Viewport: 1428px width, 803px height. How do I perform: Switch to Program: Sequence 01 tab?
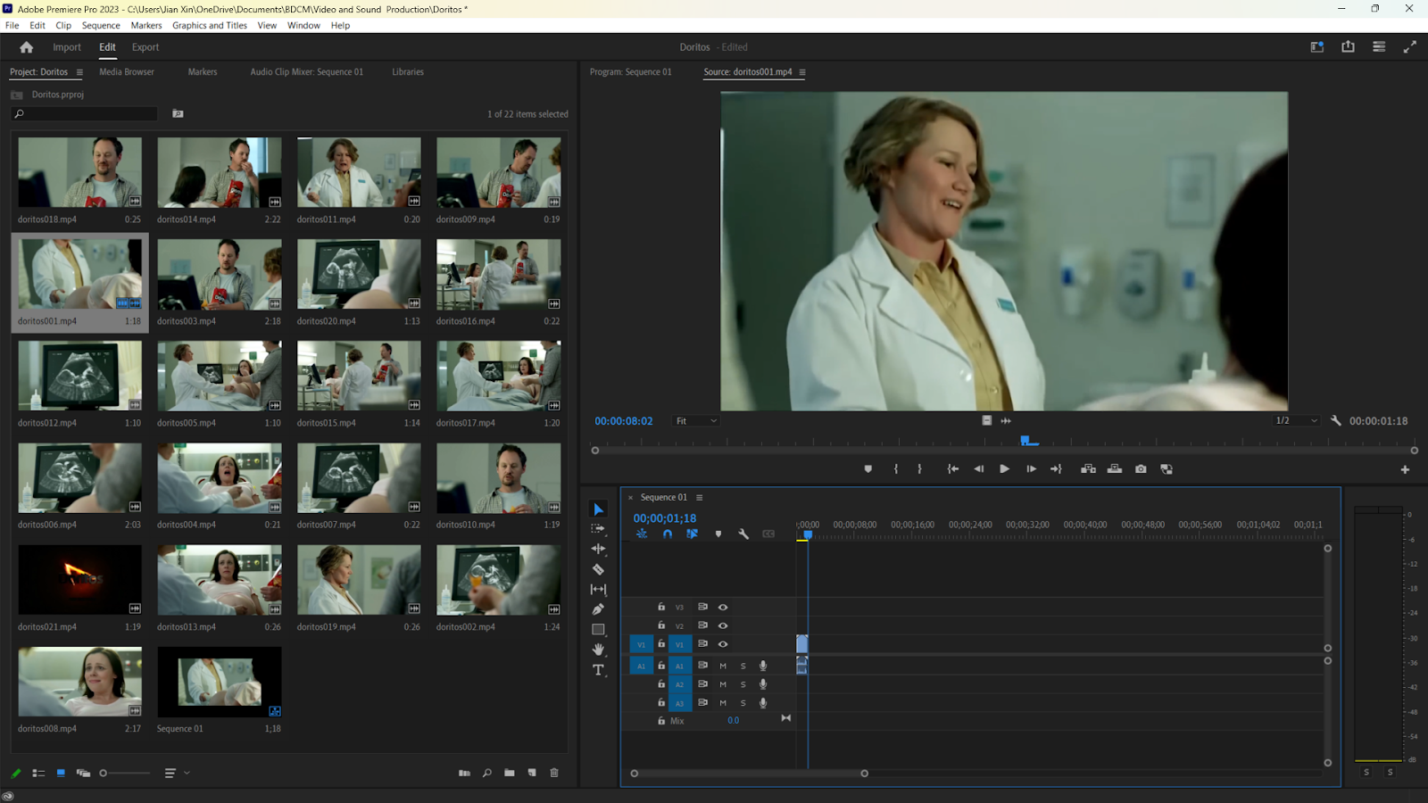(631, 72)
